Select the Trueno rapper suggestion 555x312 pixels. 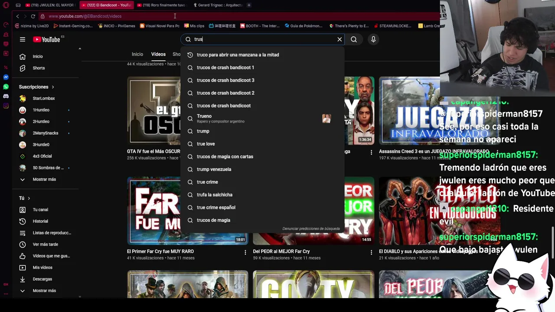coord(262,118)
